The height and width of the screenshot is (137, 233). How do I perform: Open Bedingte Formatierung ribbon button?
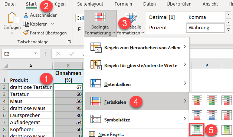[100, 23]
